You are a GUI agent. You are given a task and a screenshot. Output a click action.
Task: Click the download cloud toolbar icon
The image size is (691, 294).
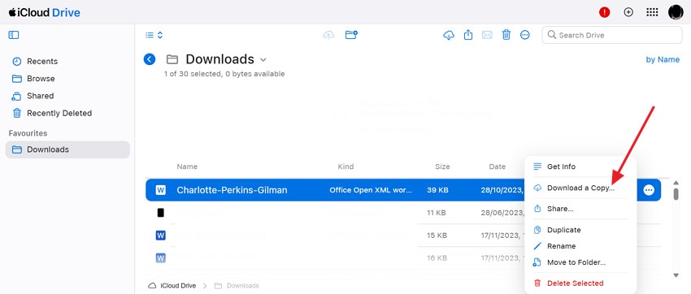pyautogui.click(x=448, y=35)
